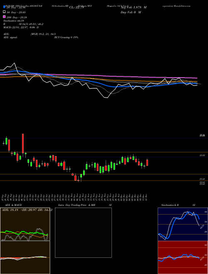Click the 'Stochastics & R' panel title
Screen dimensions: 208x274
click(170, 205)
